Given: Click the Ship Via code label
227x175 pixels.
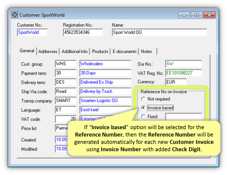Looking at the screenshot, I should 34,92.
